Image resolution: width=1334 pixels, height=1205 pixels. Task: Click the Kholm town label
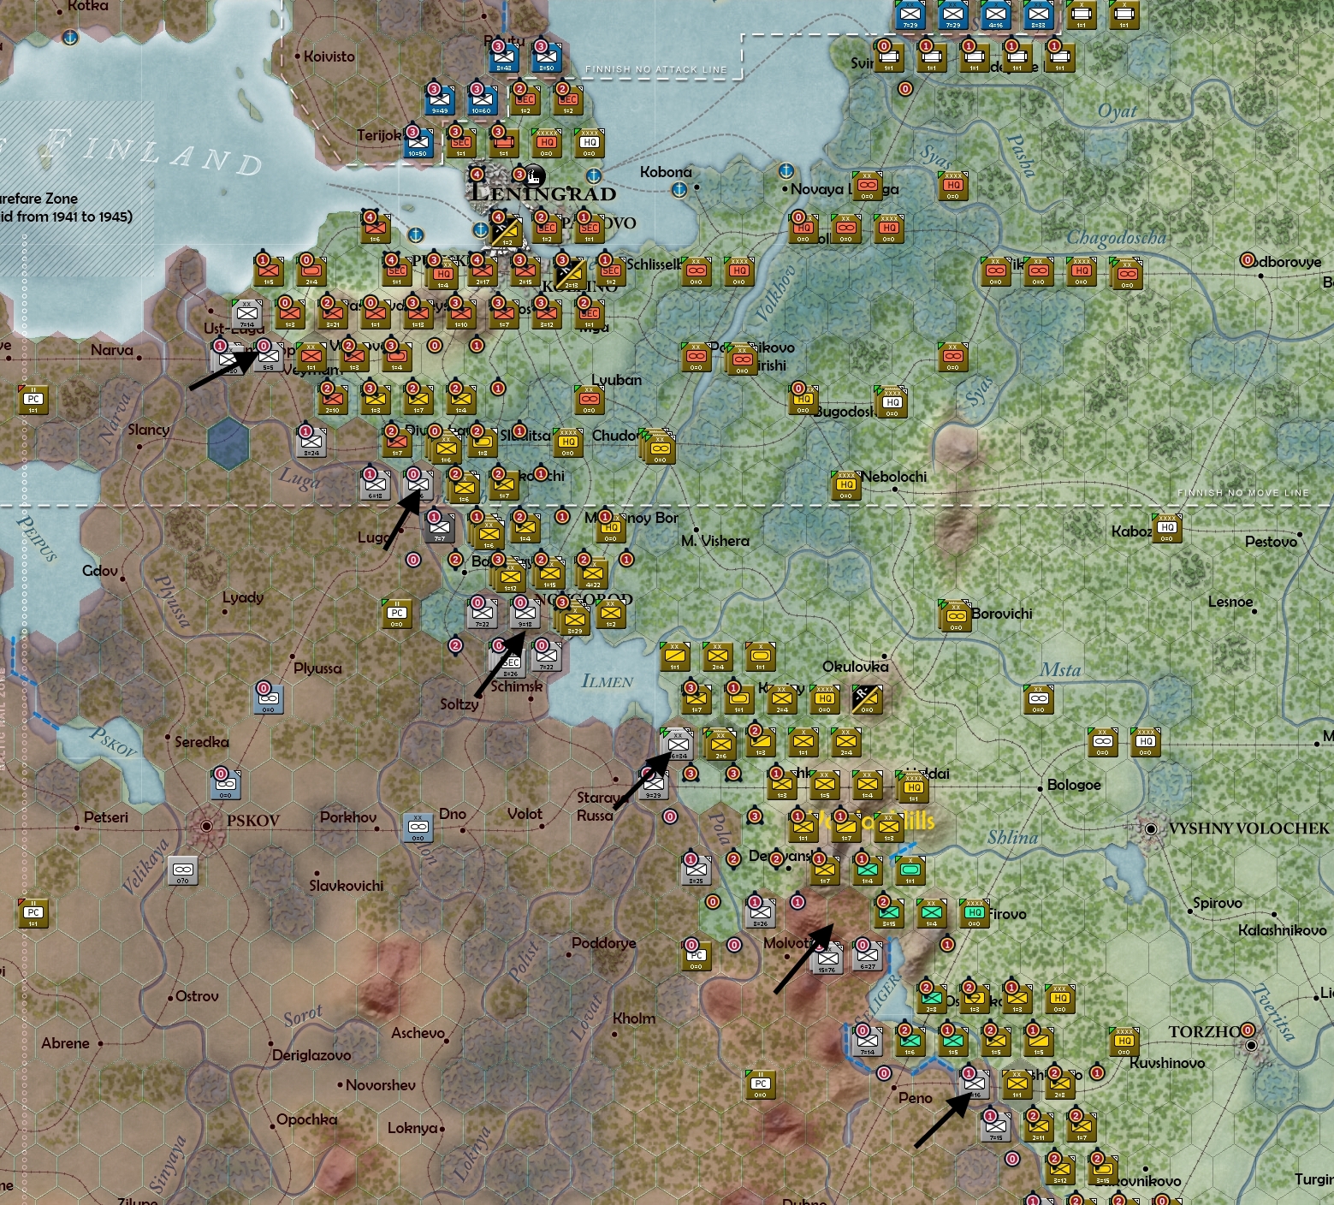coord(634,1018)
